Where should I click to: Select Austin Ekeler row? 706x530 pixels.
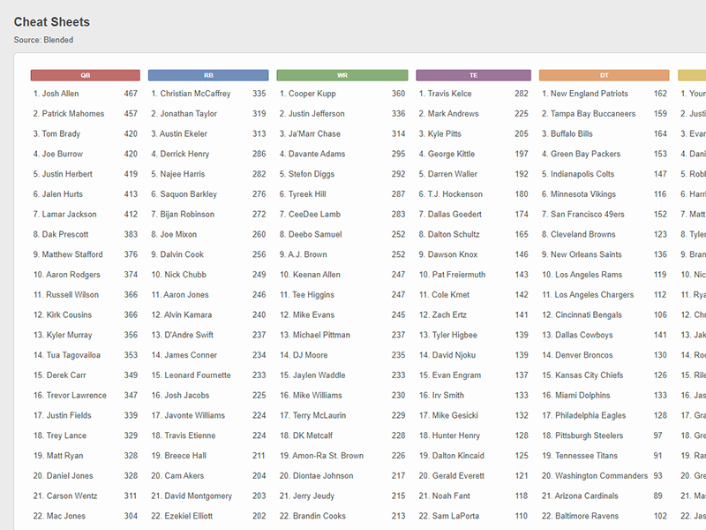(x=208, y=134)
